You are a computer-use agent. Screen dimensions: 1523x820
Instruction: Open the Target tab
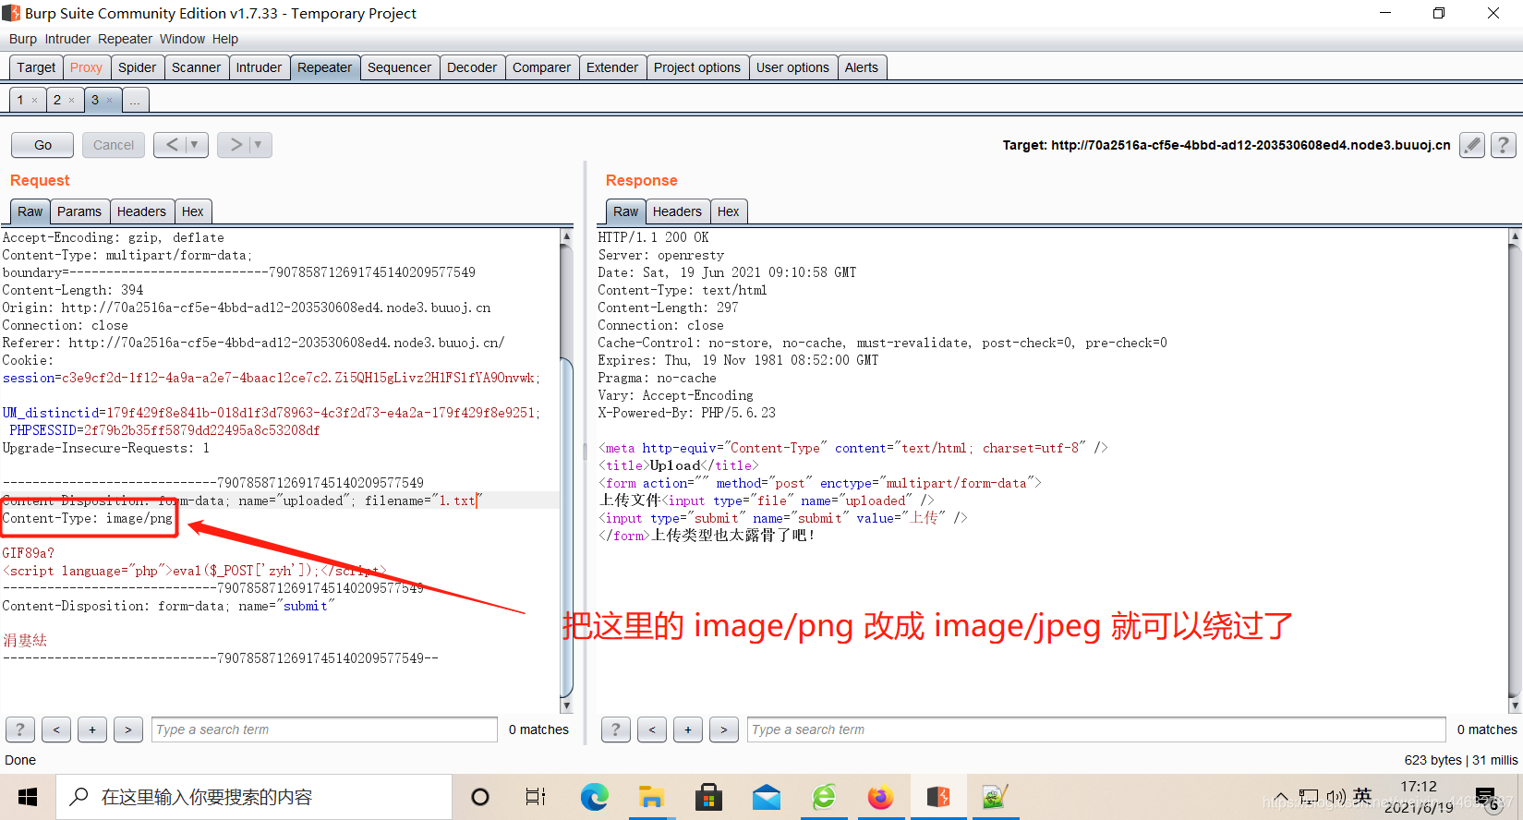pos(36,67)
